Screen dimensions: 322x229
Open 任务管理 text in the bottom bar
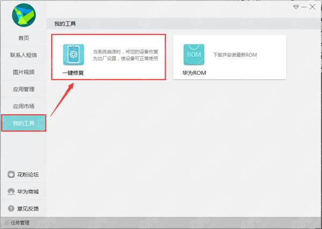point(21,223)
